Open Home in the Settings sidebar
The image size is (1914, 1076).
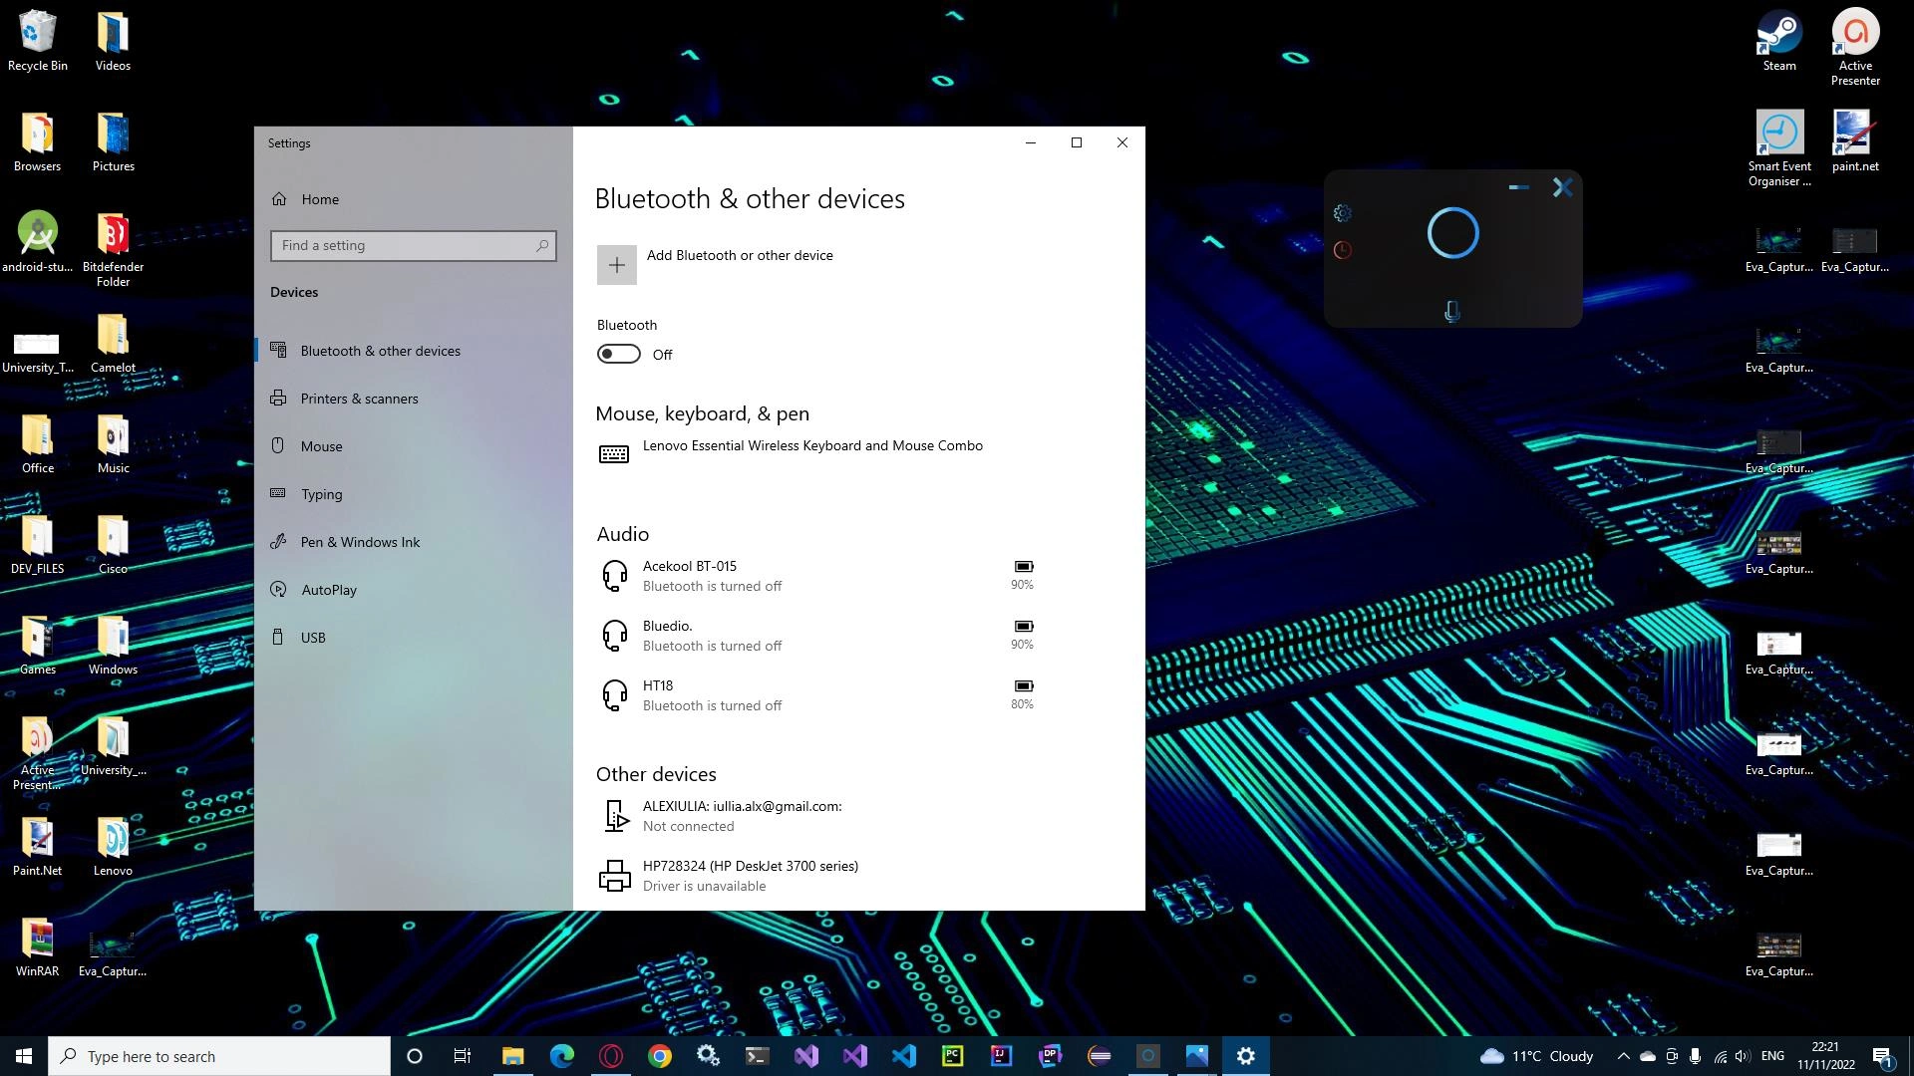tap(414, 199)
